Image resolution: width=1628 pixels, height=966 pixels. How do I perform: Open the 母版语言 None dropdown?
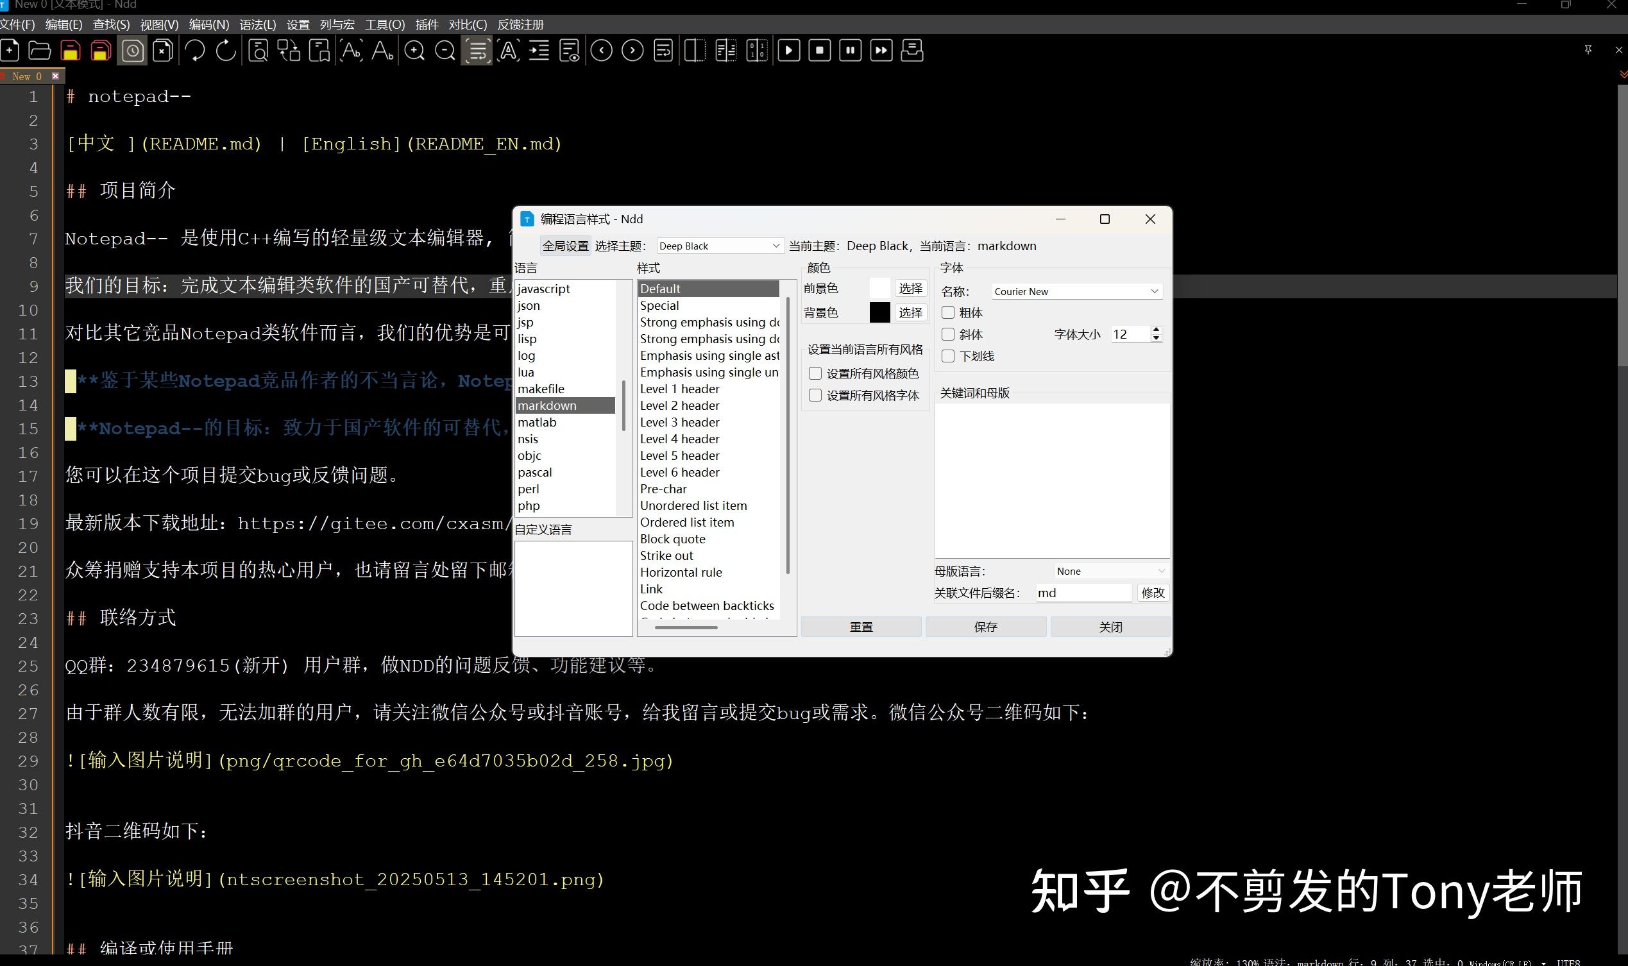(x=1111, y=571)
